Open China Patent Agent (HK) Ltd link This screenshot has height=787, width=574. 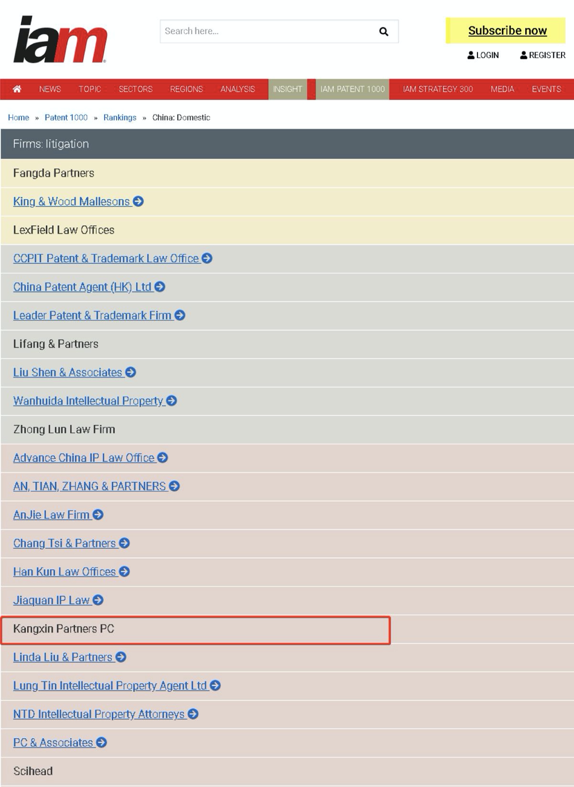(x=82, y=287)
